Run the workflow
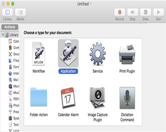 [x=158, y=12]
